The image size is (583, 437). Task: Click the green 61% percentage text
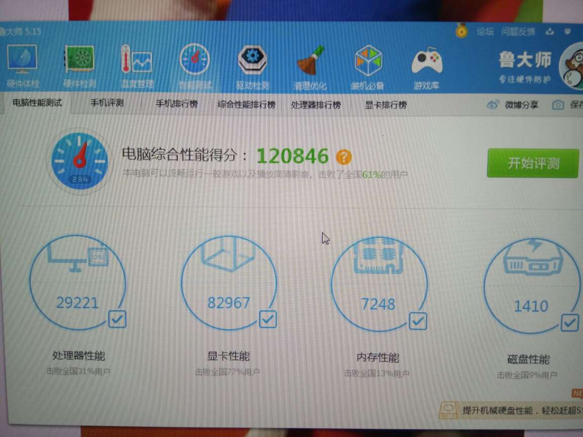point(371,174)
